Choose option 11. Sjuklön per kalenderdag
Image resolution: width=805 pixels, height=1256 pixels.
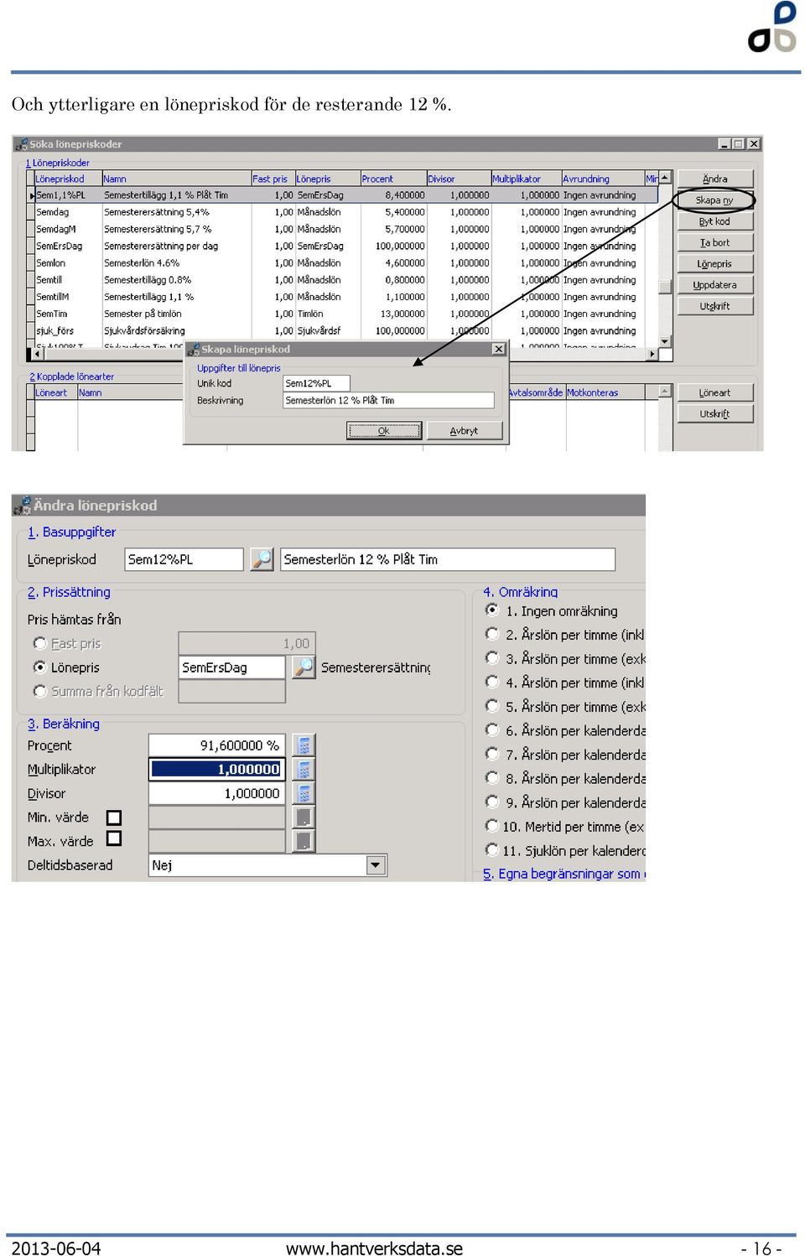pos(492,849)
